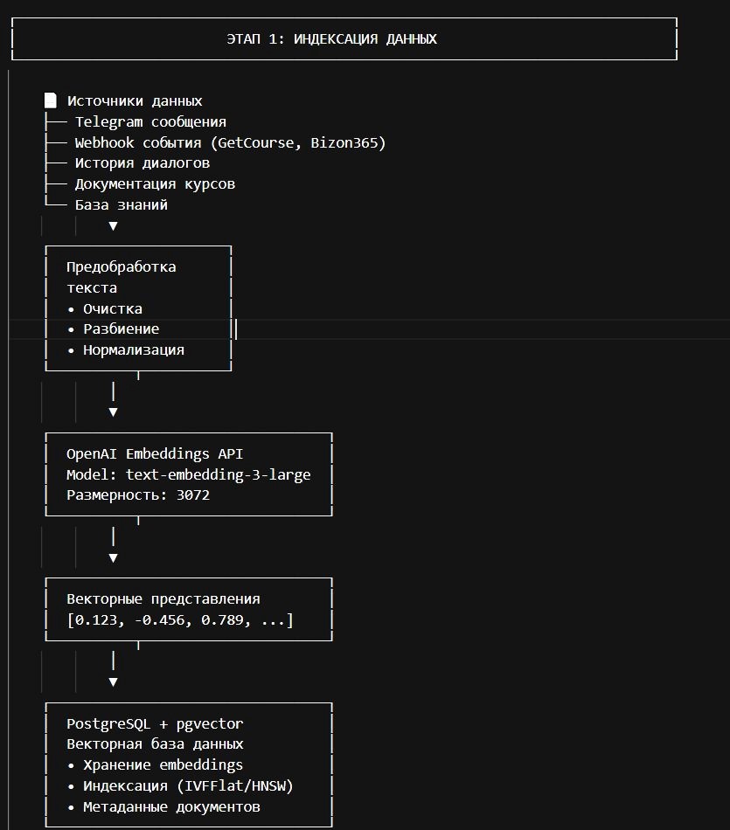Click the vector values [0.123, -0.456, 0.789, ...] line

[180, 620]
